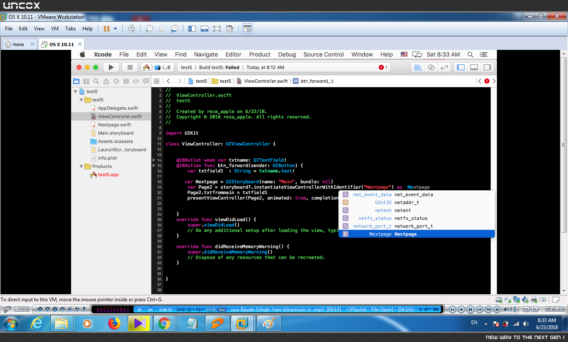The width and height of the screenshot is (568, 342).
Task: Open the Source Control menu
Action: click(x=324, y=54)
